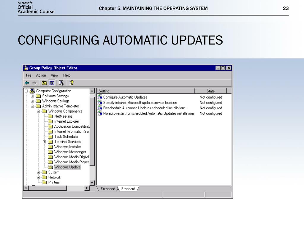Open the Action menu
304x228 pixels.
[41, 75]
